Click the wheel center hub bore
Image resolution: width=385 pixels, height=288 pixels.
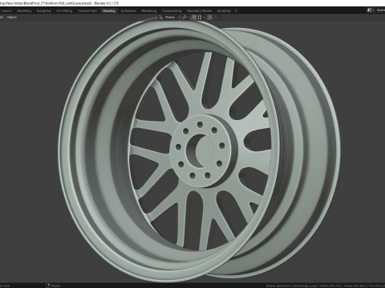coord(200,150)
